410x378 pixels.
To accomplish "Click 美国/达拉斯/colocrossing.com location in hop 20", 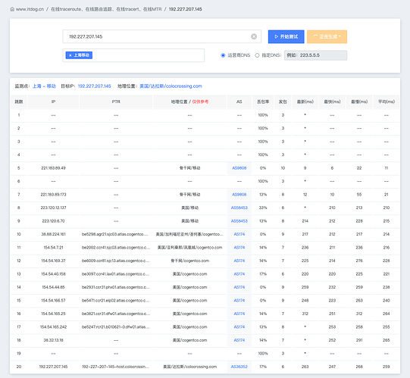I will (189, 367).
